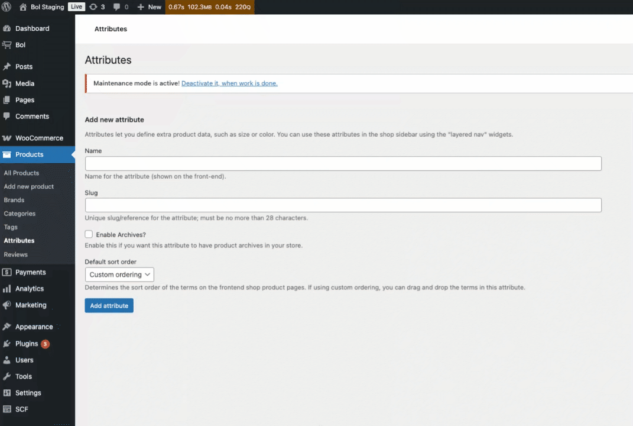The image size is (633, 426).
Task: Click the WooCommerce logo icon
Action: [7, 138]
